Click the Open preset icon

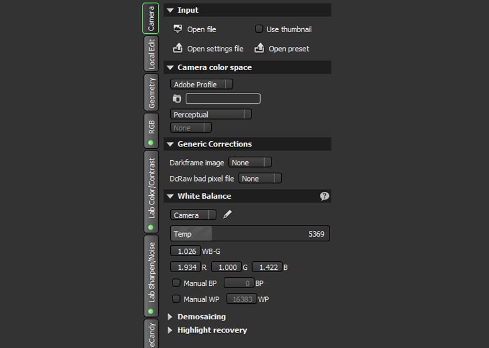[x=259, y=48]
